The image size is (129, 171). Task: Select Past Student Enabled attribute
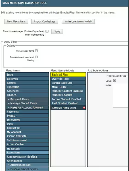pos(68,103)
